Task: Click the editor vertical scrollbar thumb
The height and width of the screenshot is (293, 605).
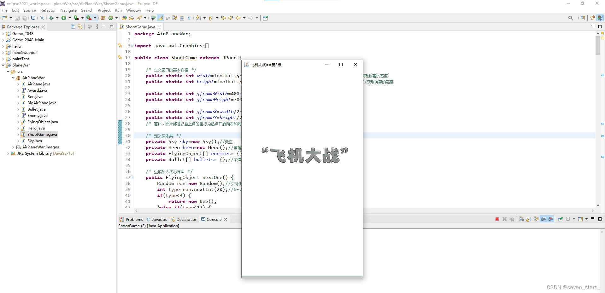Action: pos(598,46)
